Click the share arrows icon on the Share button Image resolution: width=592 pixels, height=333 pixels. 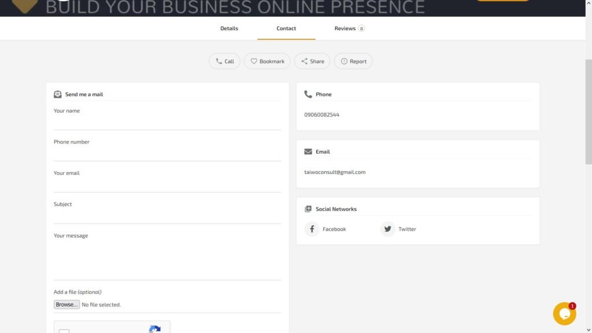(304, 61)
